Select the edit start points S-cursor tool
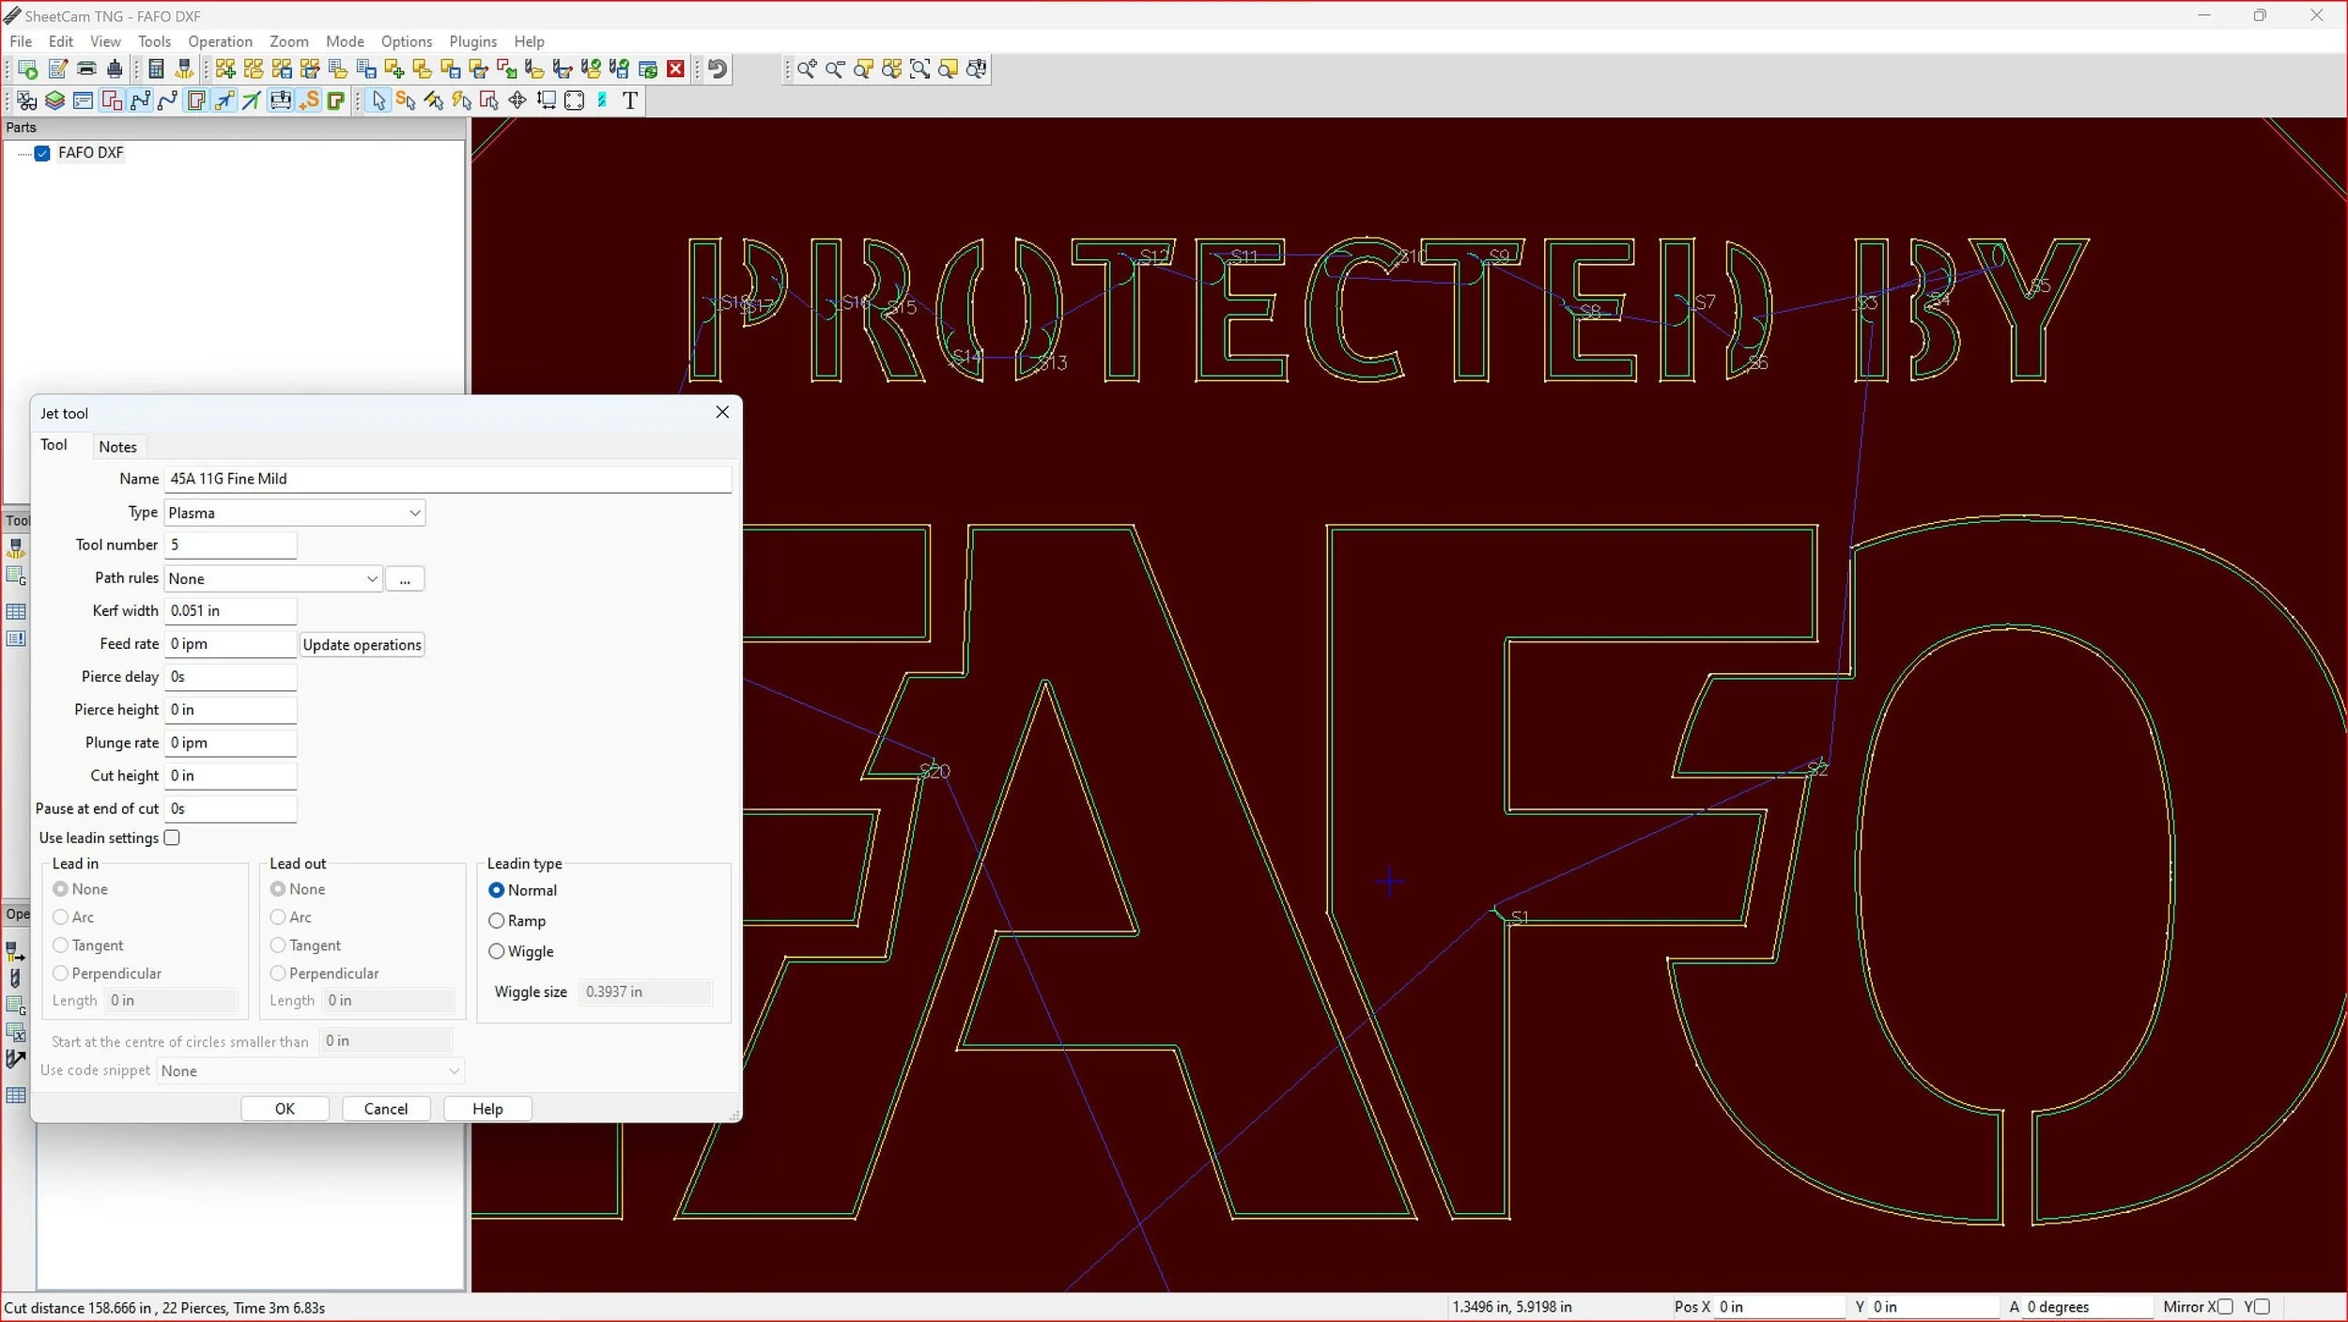The image size is (2348, 1322). tap(406, 100)
